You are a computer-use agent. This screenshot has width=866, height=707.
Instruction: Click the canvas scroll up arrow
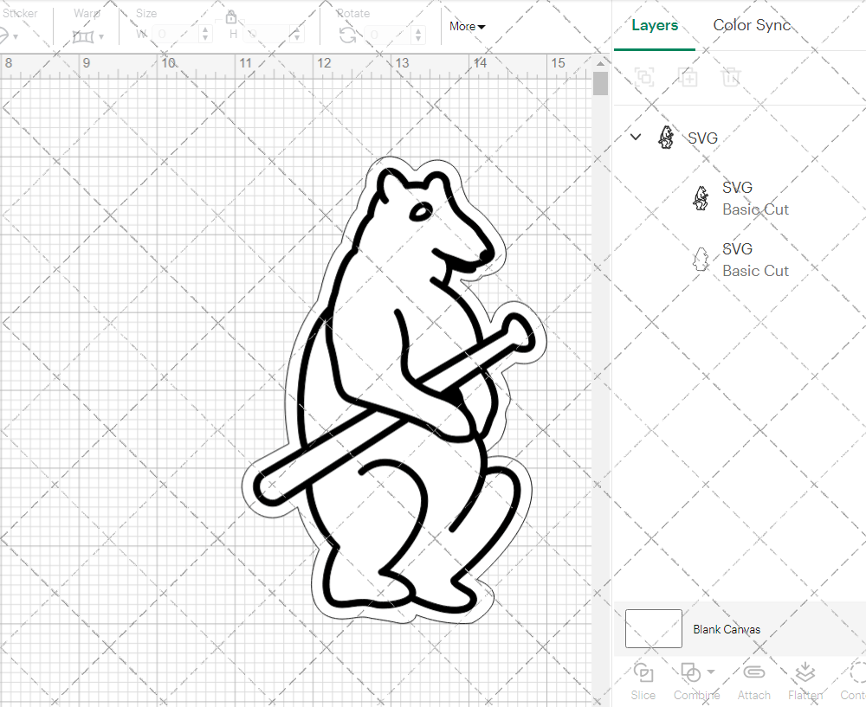(x=600, y=63)
